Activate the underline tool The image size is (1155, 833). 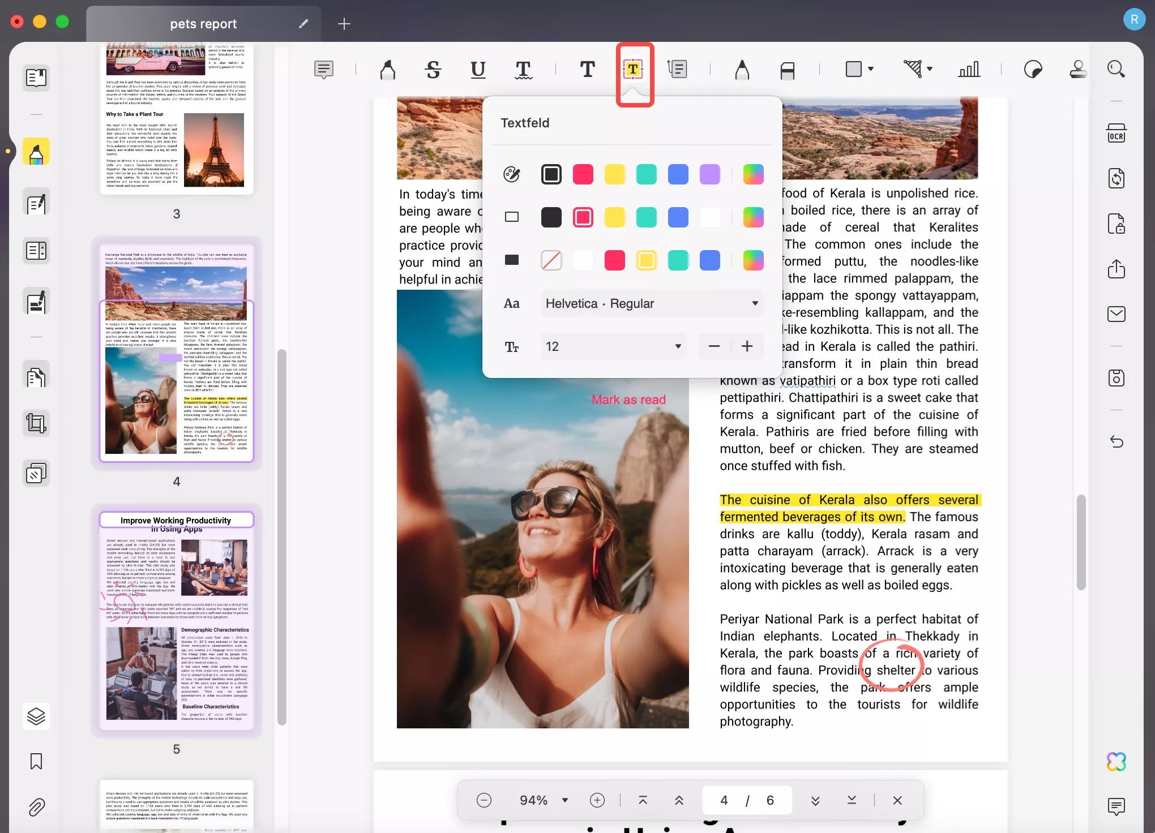478,70
